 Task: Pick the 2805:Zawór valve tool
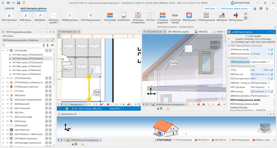pyautogui.click(x=223, y=16)
